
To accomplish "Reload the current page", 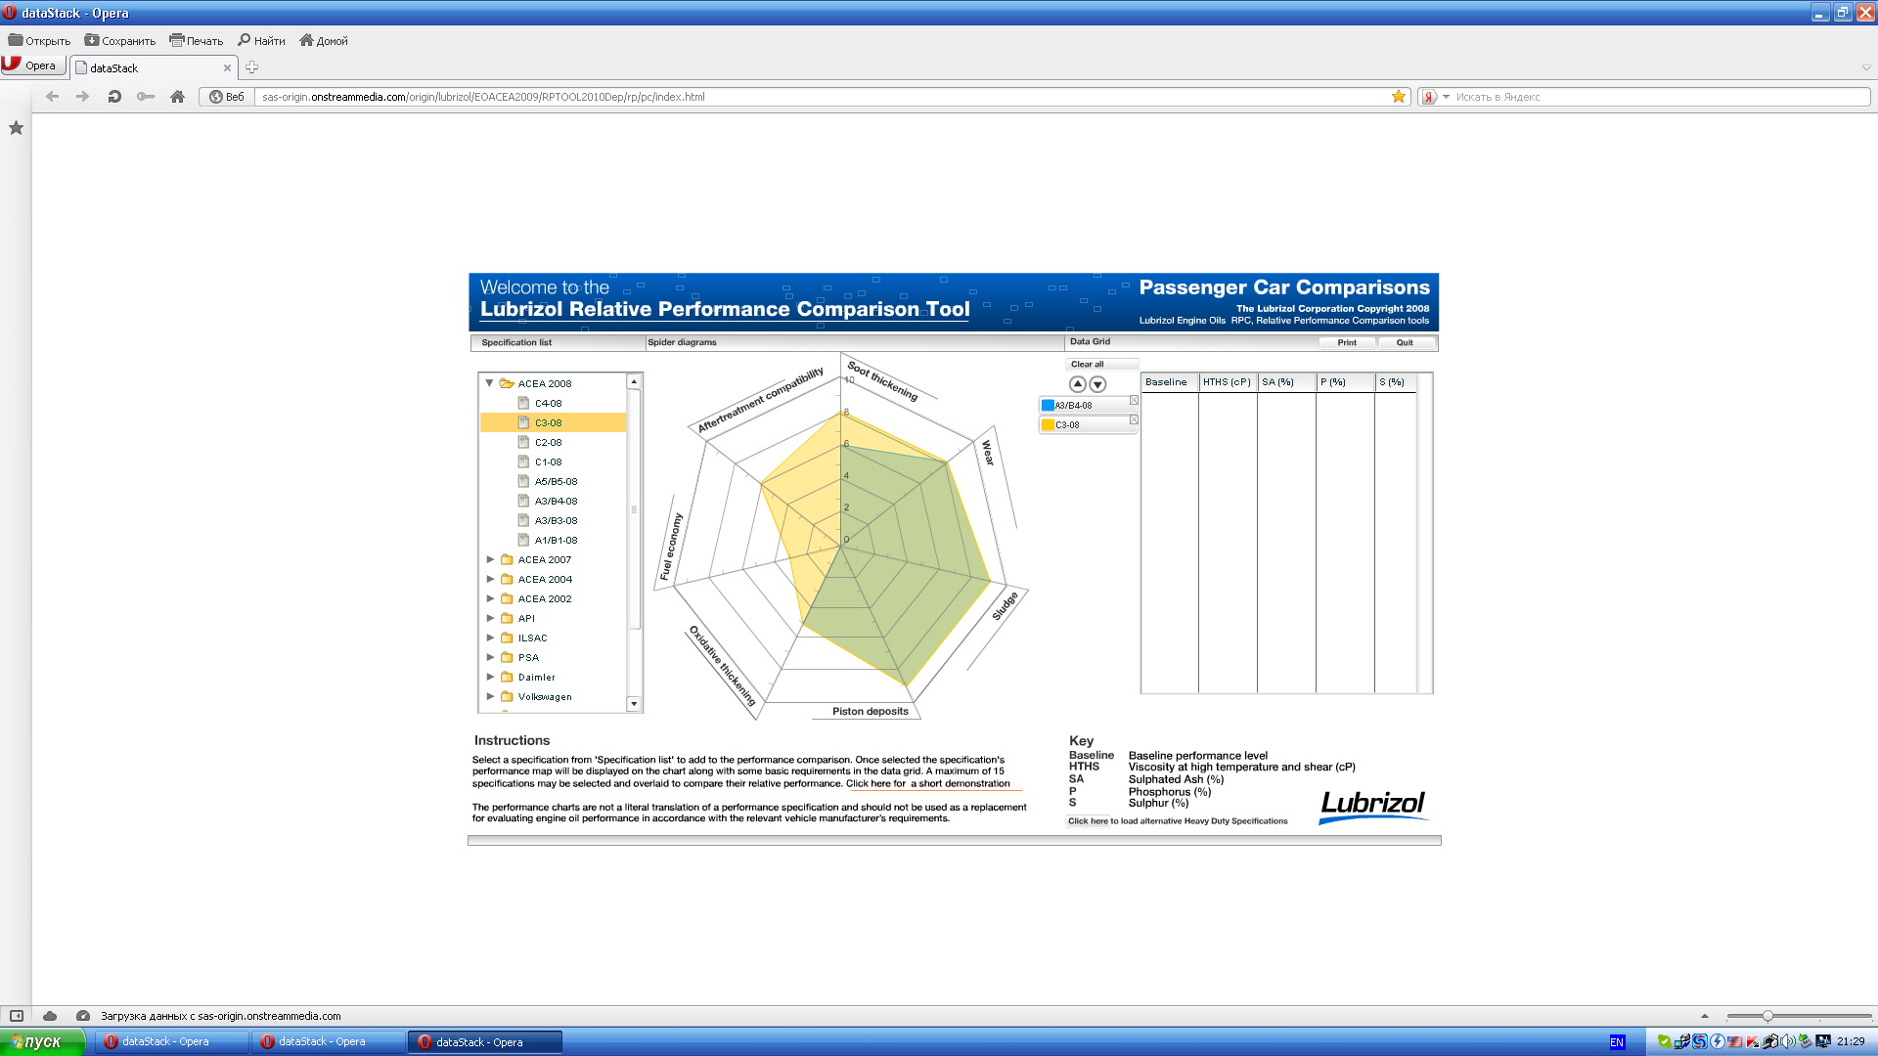I will point(114,97).
